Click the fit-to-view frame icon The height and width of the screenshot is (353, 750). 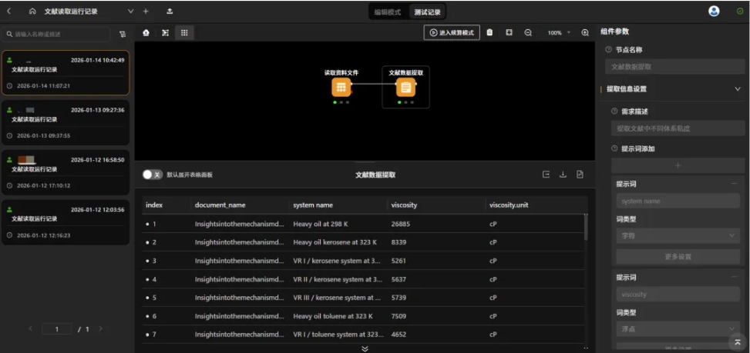click(165, 33)
